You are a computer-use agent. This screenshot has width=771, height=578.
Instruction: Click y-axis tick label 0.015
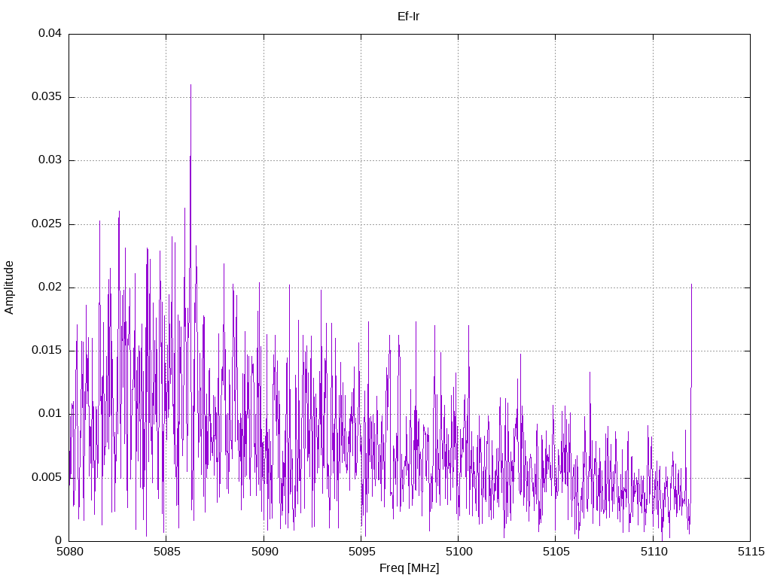(x=47, y=350)
